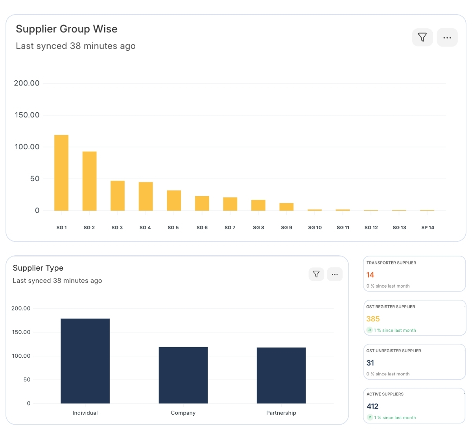The image size is (472, 442).
Task: Click the SG 1 bar
Action: tap(61, 173)
